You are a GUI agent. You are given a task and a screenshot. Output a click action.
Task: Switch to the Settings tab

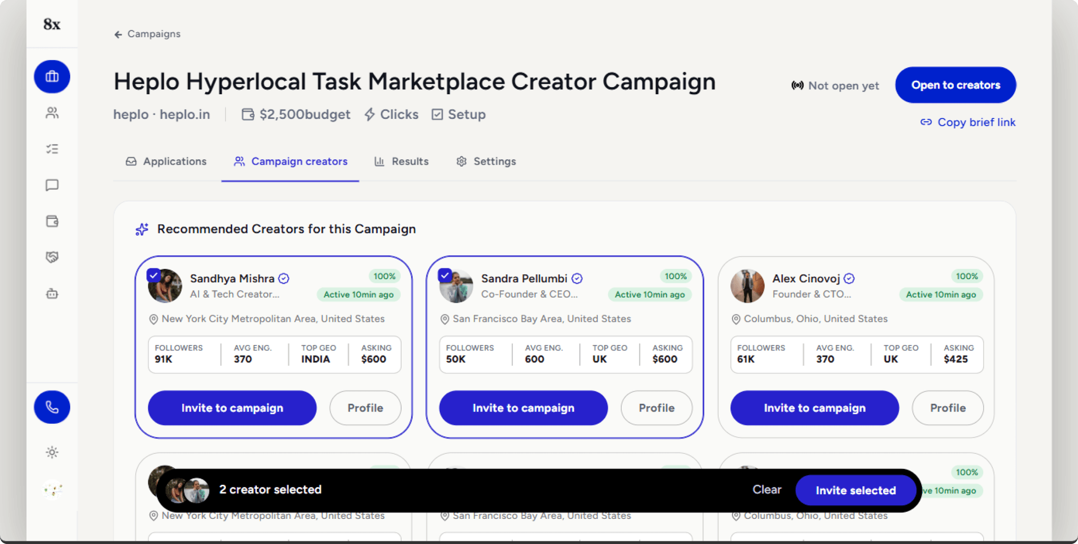pos(486,161)
